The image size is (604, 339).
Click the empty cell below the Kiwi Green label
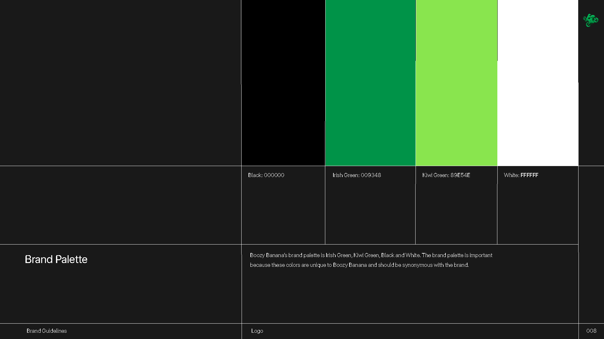coord(456,213)
